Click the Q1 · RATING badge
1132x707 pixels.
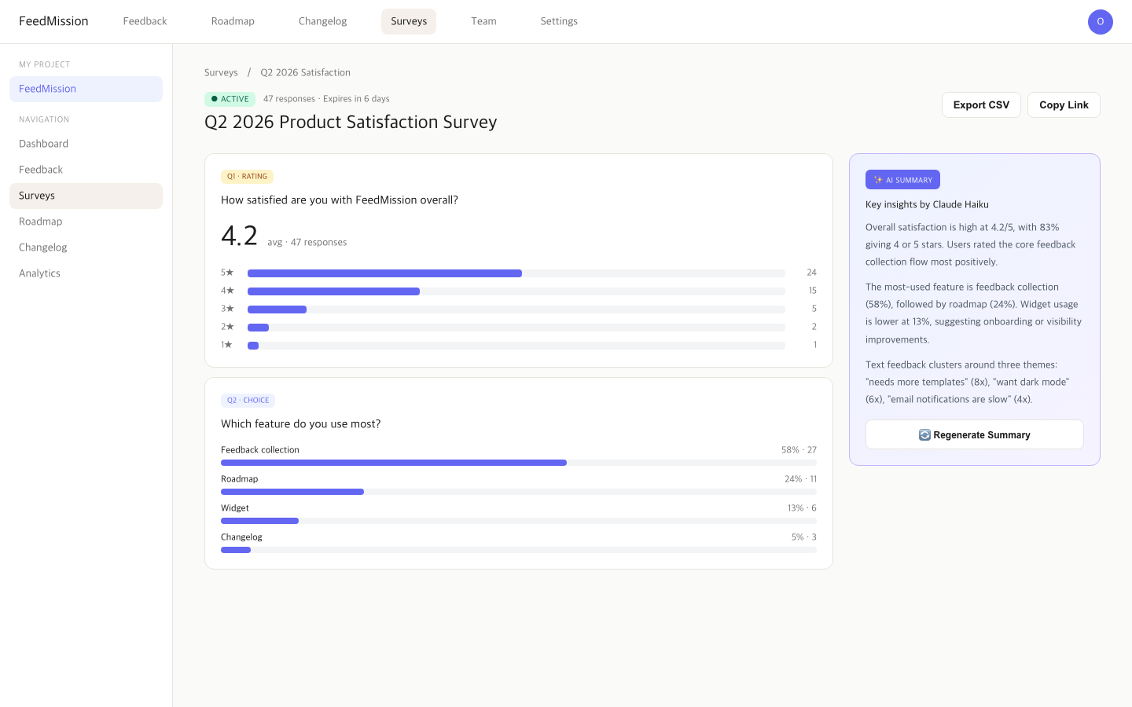point(247,176)
